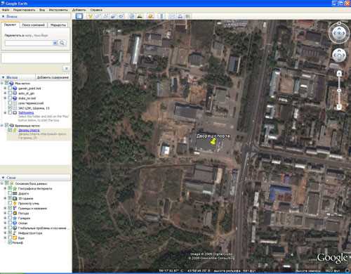
Task: Switch to the Маршруты tab
Action: pos(58,25)
